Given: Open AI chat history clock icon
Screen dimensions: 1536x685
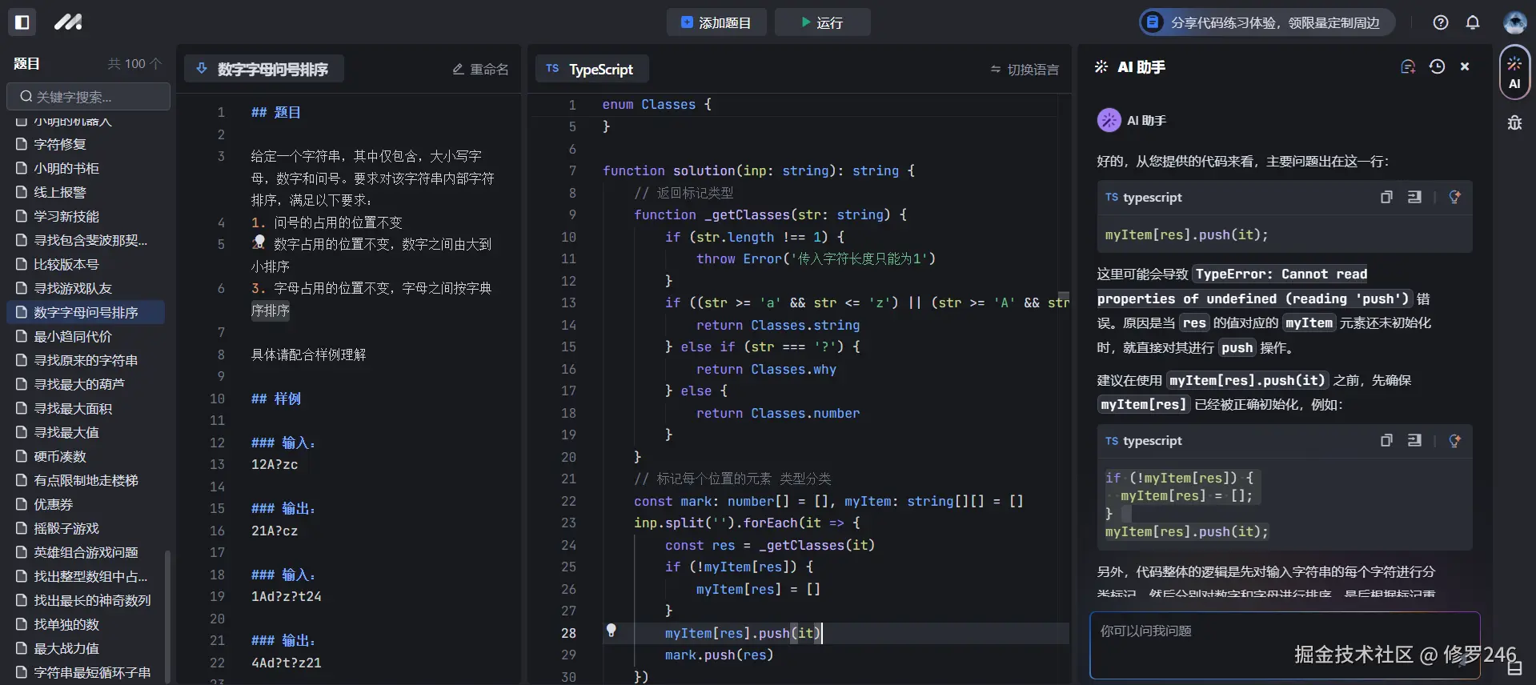Looking at the screenshot, I should [1437, 67].
